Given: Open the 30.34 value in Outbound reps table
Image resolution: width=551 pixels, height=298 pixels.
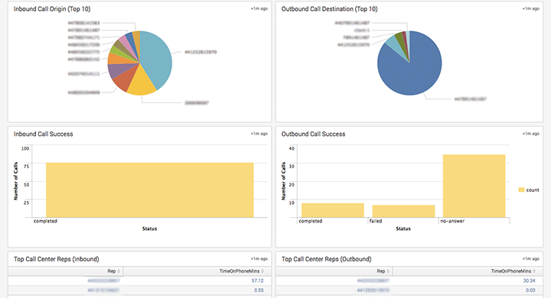Looking at the screenshot, I should coord(530,280).
